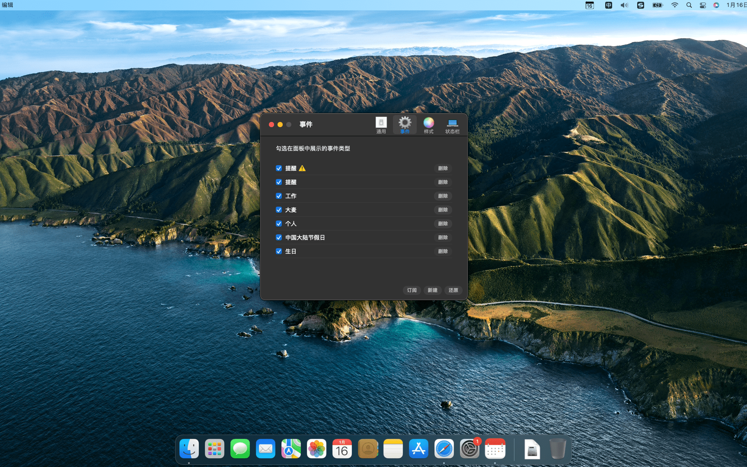Viewport: 747px width, 467px height.
Task: Click the date 1月16日 in the menu bar
Action: coord(736,5)
